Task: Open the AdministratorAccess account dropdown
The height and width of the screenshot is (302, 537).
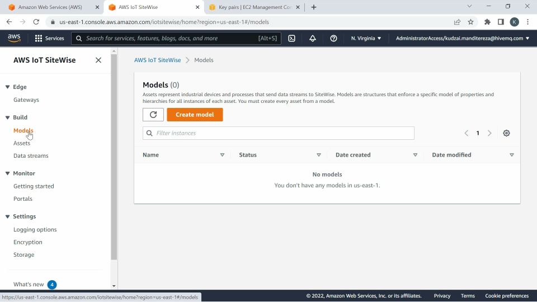Action: tap(463, 39)
